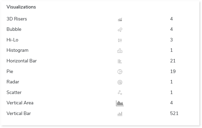202x128 pixels.
Task: Click the Horizontal Bar label
Action: (22, 61)
